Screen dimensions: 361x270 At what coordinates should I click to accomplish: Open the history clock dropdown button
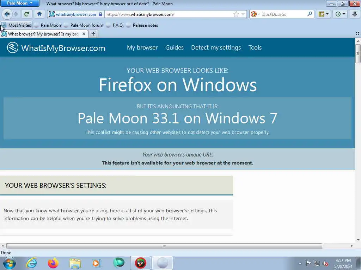[340, 14]
